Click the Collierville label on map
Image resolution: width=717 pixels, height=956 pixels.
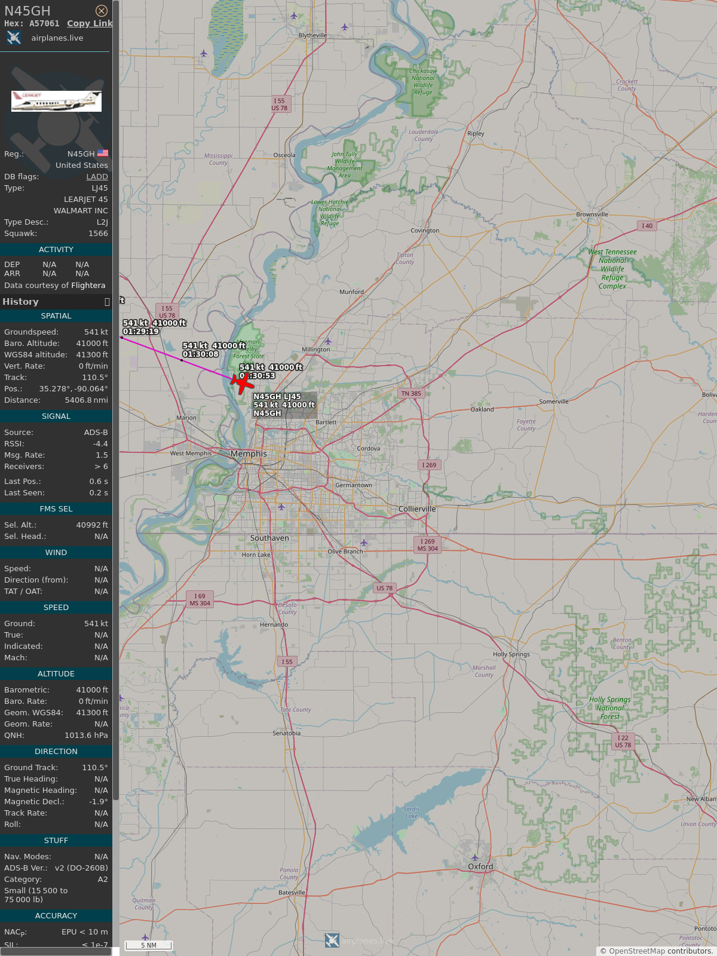[417, 509]
